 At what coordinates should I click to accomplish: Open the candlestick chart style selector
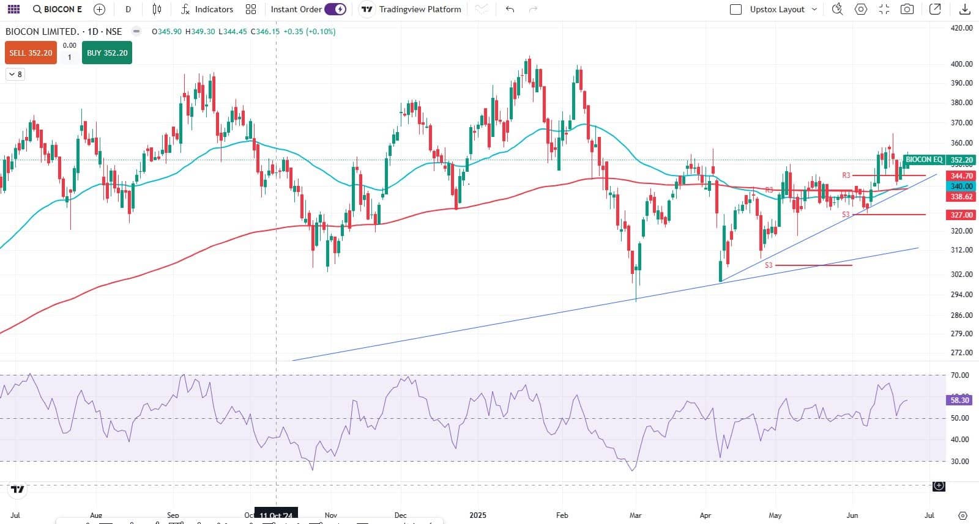157,9
